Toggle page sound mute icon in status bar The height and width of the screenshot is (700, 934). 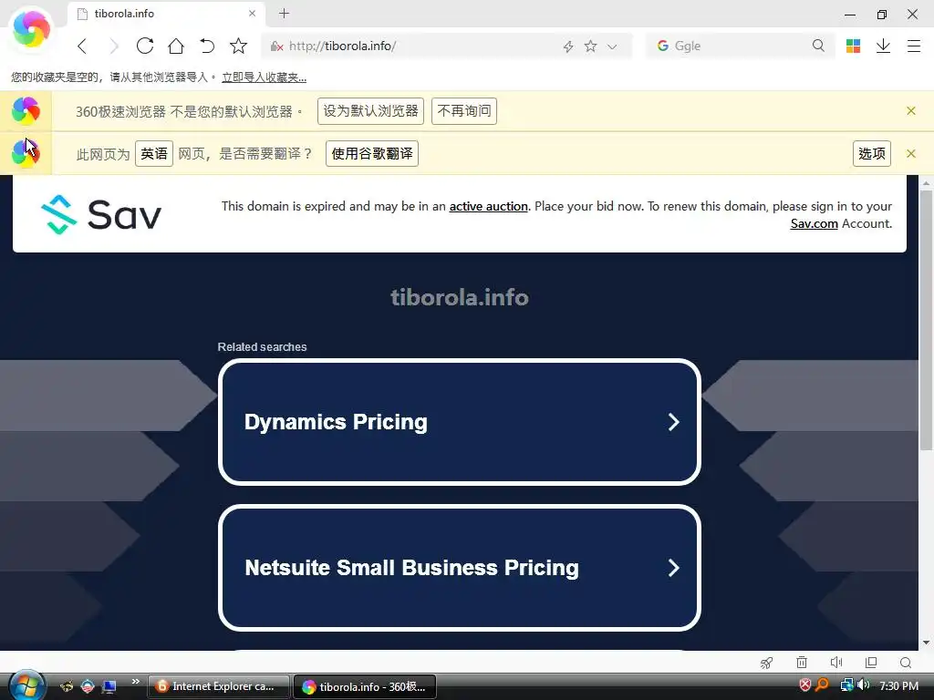pyautogui.click(x=836, y=663)
